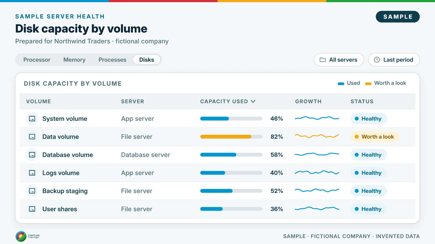
Task: Click the Backup staging name
Action: click(x=65, y=191)
